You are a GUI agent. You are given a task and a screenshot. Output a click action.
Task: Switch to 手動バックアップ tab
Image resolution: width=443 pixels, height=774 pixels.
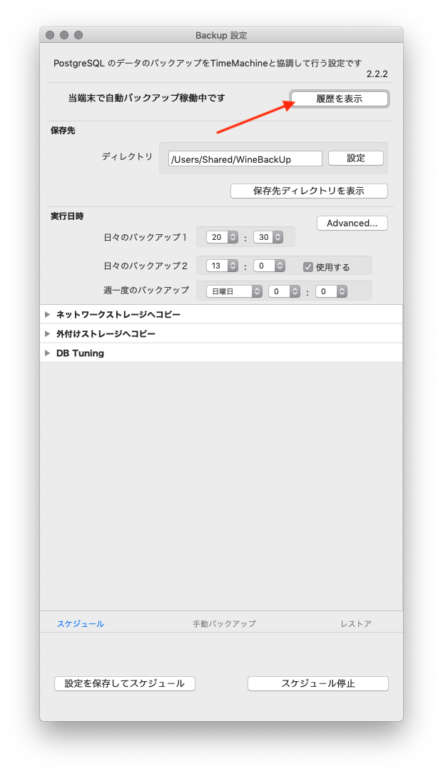(x=224, y=623)
